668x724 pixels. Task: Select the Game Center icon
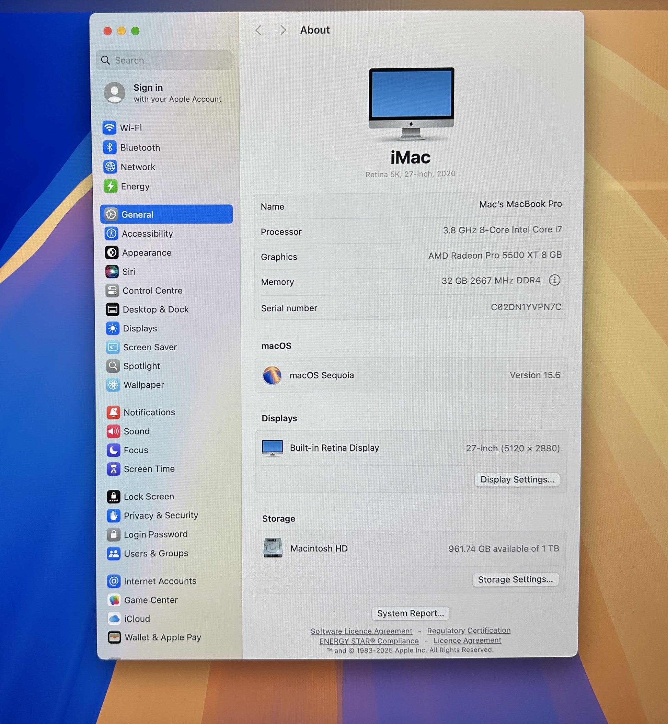[114, 600]
